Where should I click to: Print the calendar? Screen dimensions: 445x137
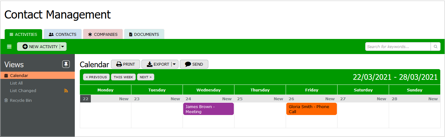click(125, 64)
